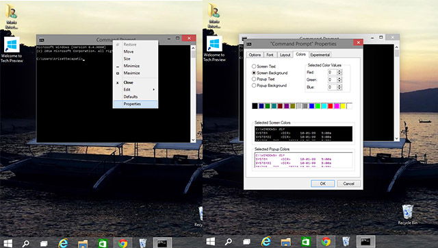Image resolution: width=438 pixels, height=248 pixels.
Task: Switch to the Options tab in Properties
Action: pos(255,55)
